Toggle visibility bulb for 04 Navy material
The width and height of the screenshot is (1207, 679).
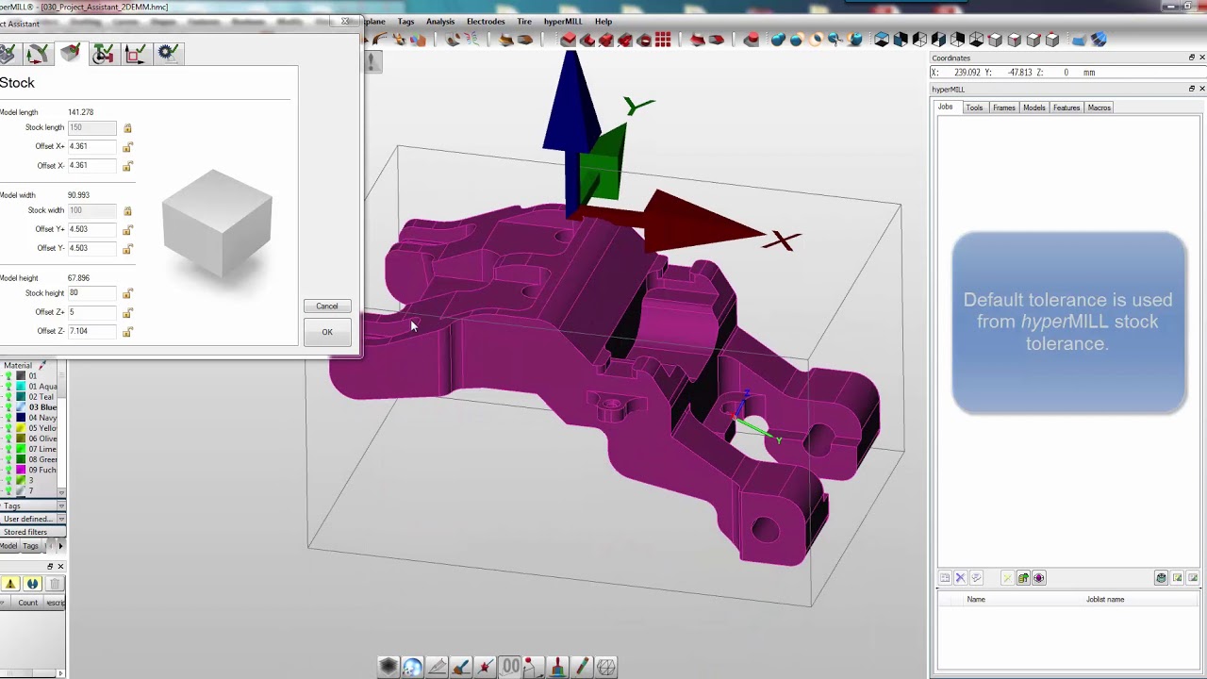(x=9, y=418)
